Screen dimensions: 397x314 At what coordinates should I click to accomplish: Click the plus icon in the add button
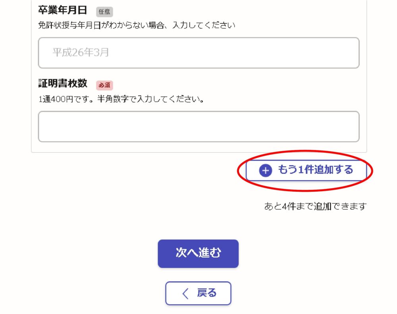[x=265, y=170]
